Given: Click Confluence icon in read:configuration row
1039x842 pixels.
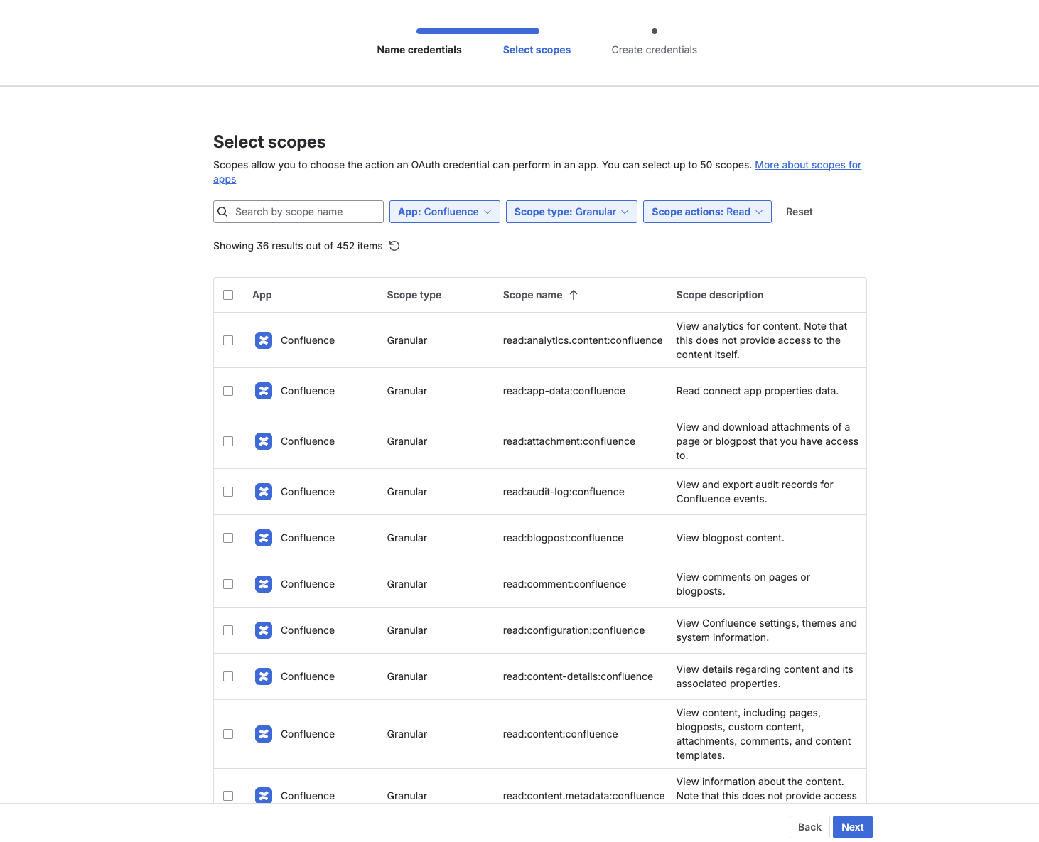Looking at the screenshot, I should click(x=264, y=630).
